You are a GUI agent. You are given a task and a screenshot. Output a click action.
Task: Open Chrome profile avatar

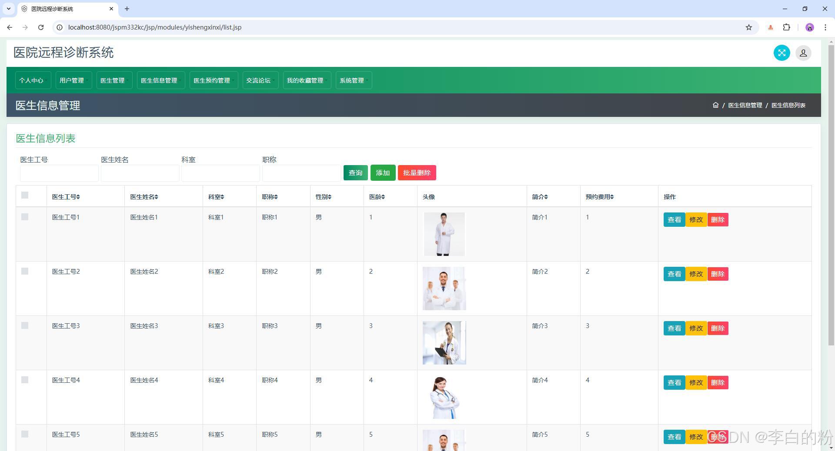click(x=809, y=27)
